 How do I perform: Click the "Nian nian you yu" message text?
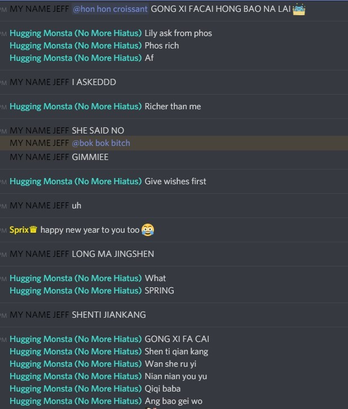click(x=175, y=376)
